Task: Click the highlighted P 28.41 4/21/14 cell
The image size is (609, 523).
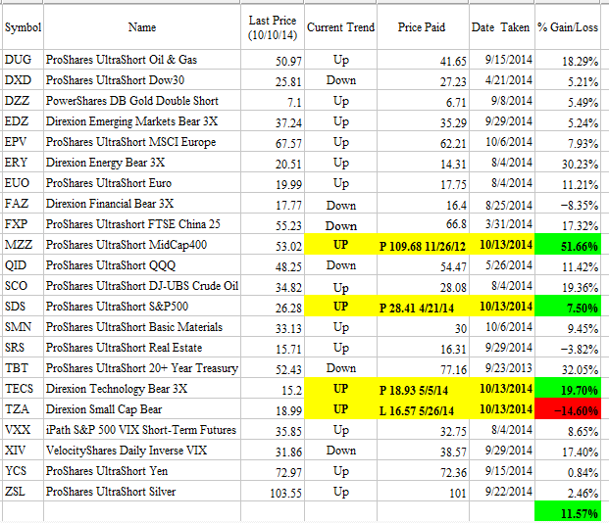Action: point(423,307)
